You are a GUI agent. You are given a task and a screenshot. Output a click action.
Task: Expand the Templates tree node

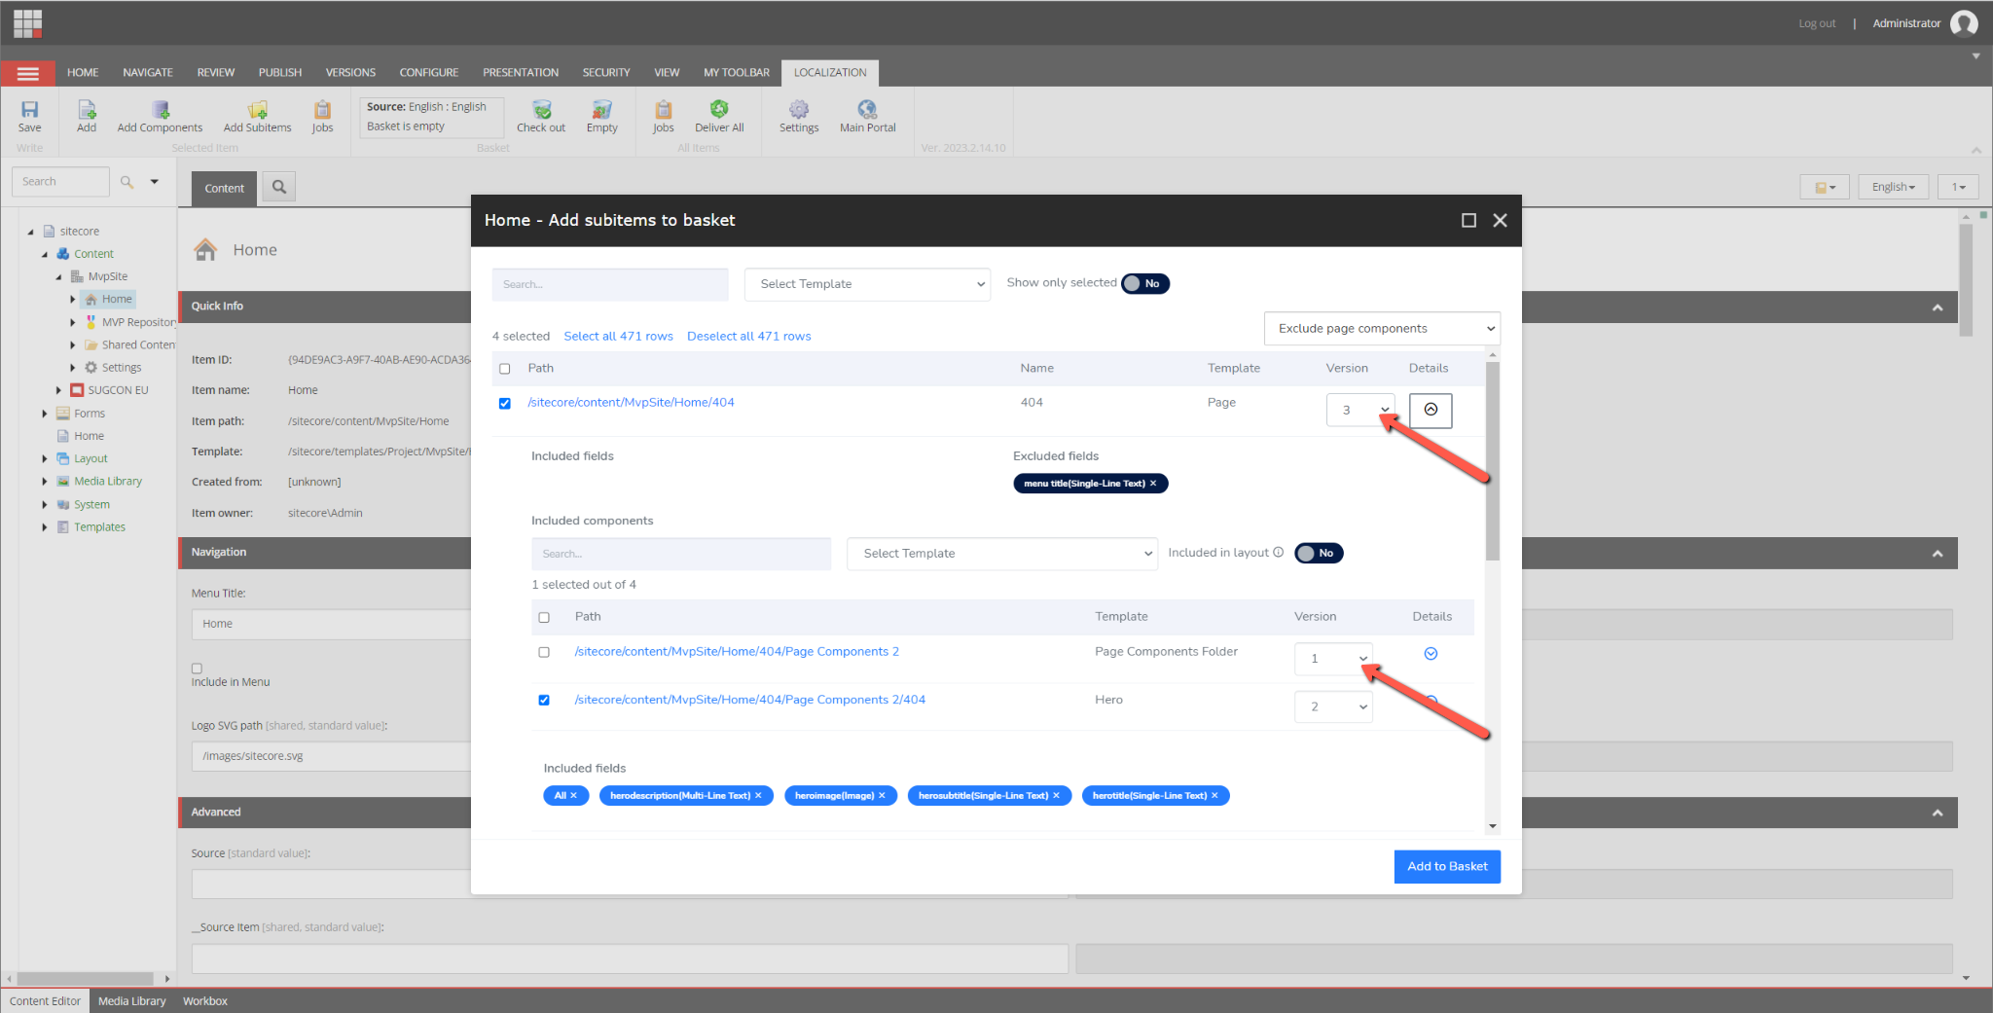(x=45, y=527)
